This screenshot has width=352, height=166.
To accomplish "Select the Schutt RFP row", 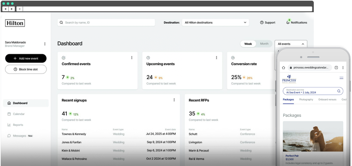I will (231, 134).
